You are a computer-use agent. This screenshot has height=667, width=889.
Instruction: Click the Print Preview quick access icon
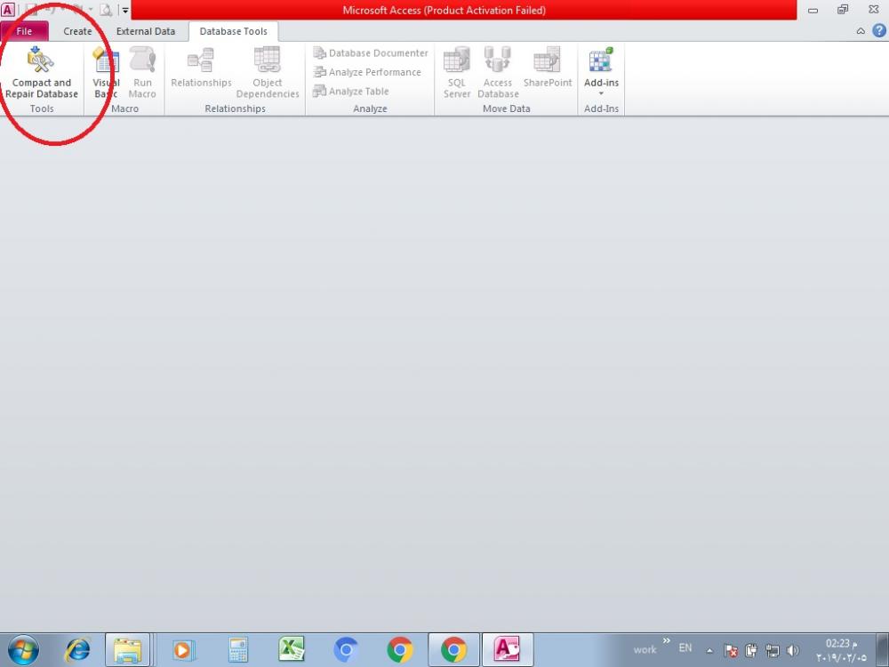(x=106, y=10)
